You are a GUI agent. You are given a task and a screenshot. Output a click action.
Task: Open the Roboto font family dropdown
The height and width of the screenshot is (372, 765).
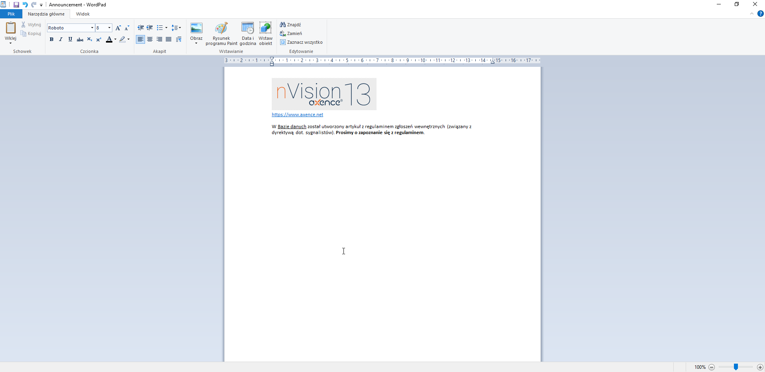tap(91, 28)
